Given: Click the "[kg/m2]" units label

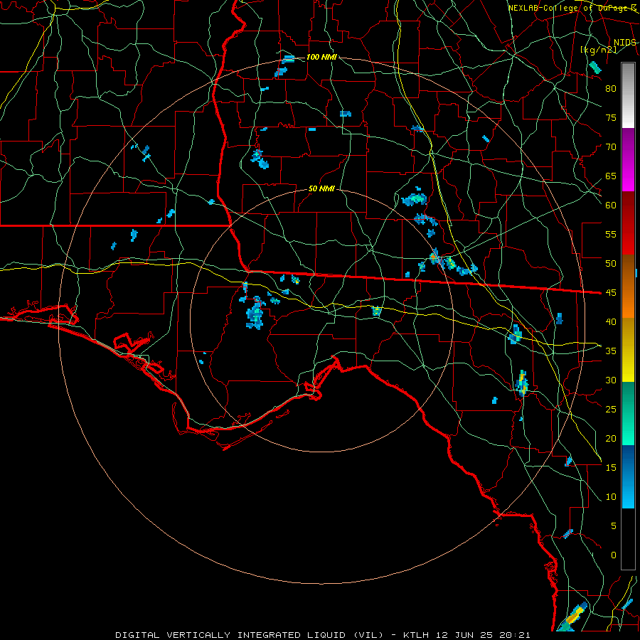Looking at the screenshot, I should pos(598,50).
